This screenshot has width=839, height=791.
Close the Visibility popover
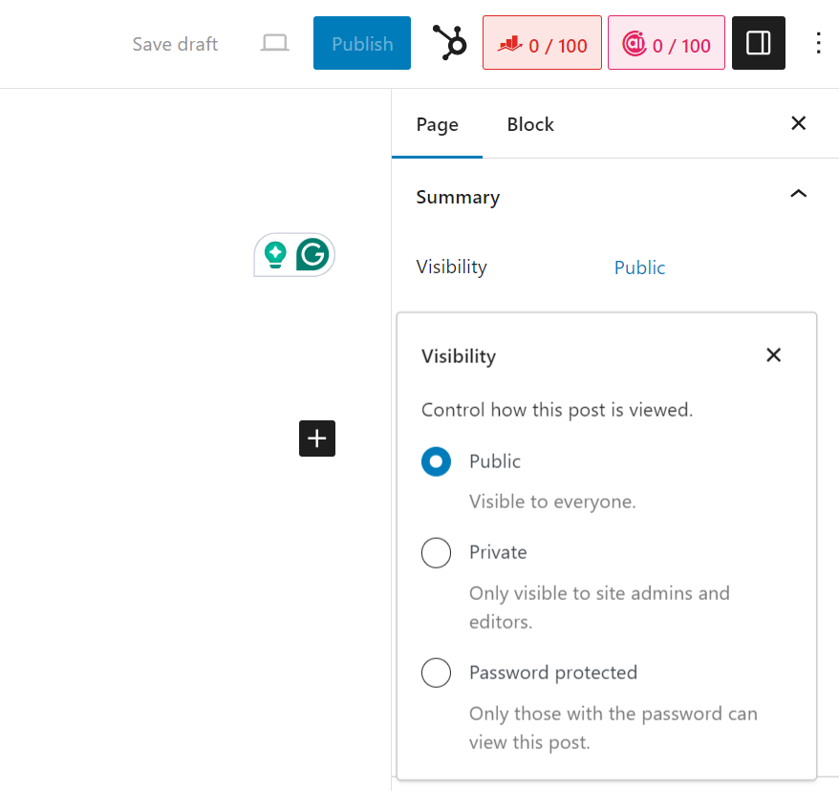coord(773,355)
